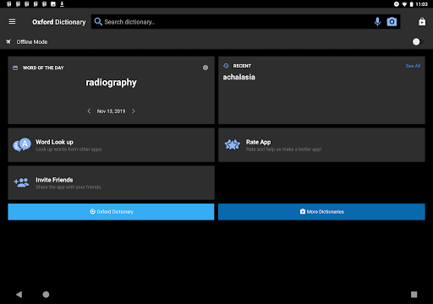Switch to More Dictionaries tab
The width and height of the screenshot is (433, 304).
(321, 212)
